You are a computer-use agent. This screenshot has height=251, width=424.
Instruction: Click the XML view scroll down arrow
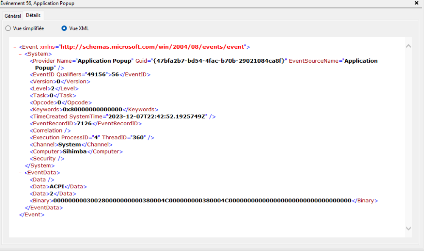(x=408, y=228)
